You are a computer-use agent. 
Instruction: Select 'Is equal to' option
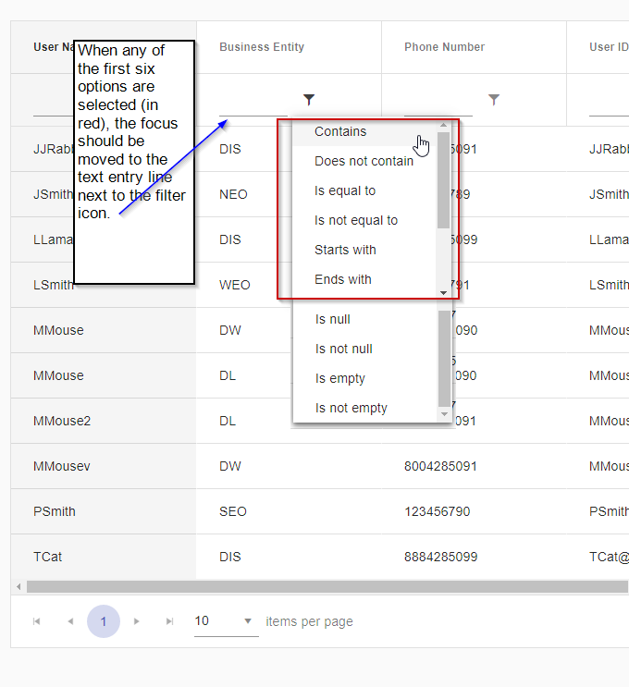click(345, 190)
